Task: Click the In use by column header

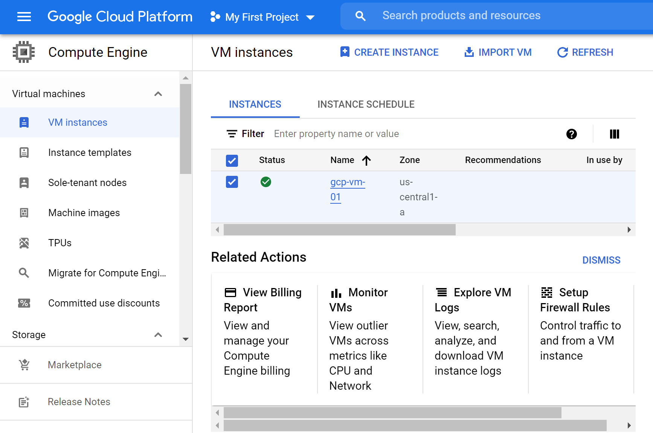Action: tap(604, 160)
